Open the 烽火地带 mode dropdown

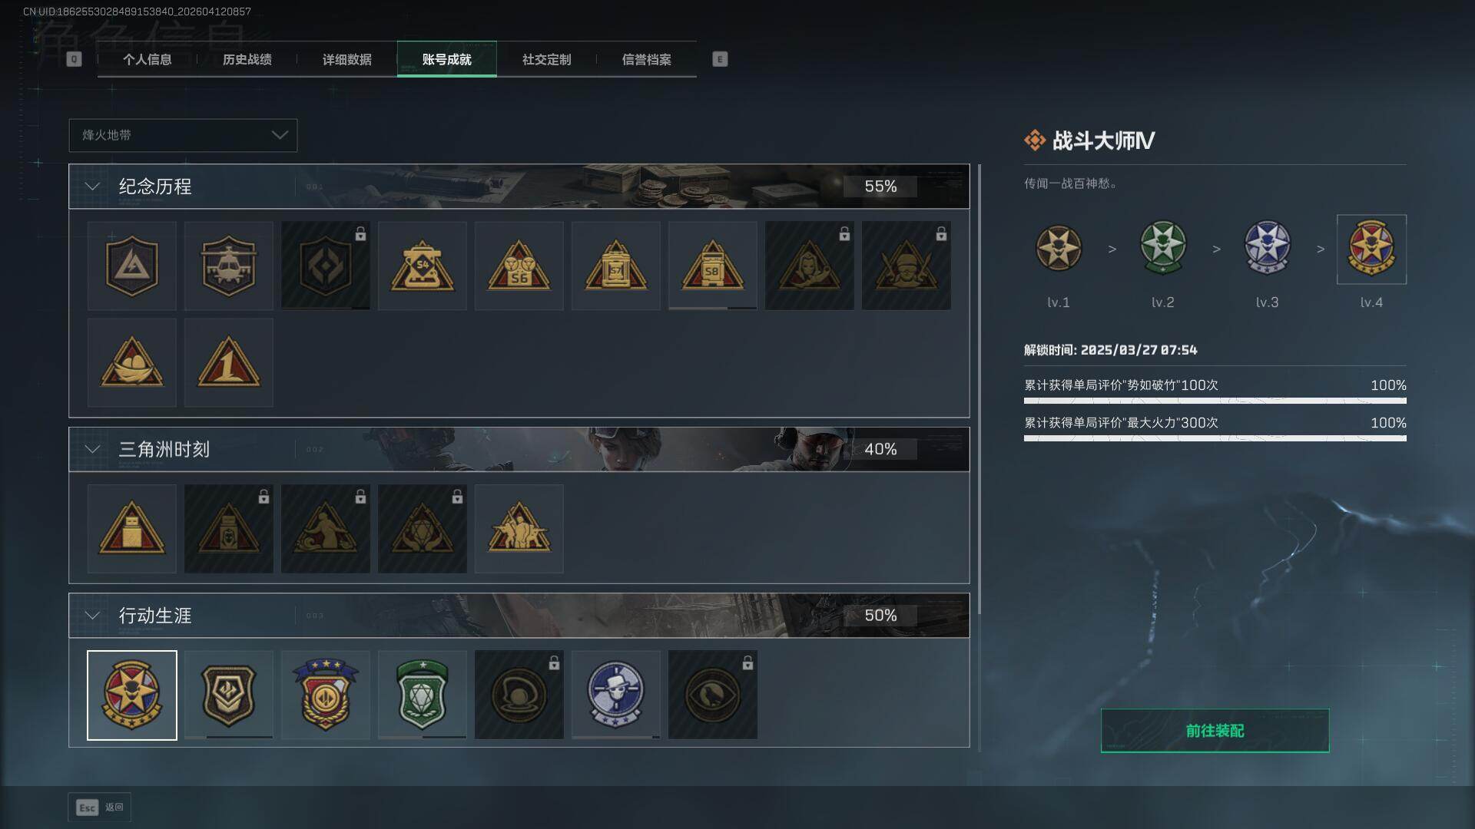point(183,135)
